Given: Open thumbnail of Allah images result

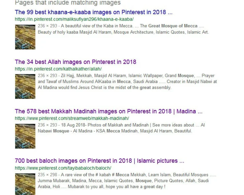Looking at the screenshot, I should (x=25, y=86).
